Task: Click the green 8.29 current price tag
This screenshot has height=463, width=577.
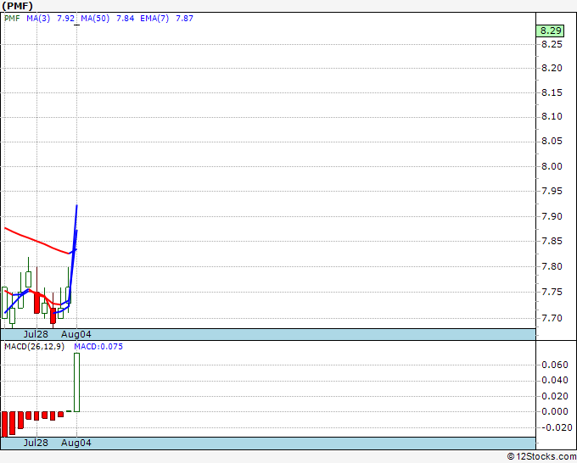Action: pyautogui.click(x=550, y=31)
